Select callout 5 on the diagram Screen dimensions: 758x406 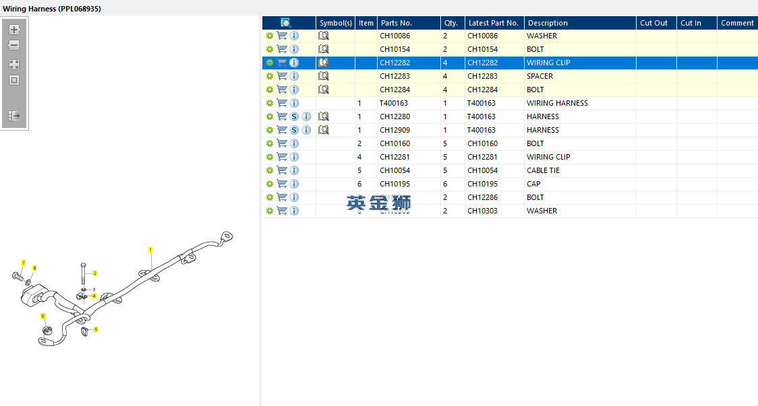96,329
